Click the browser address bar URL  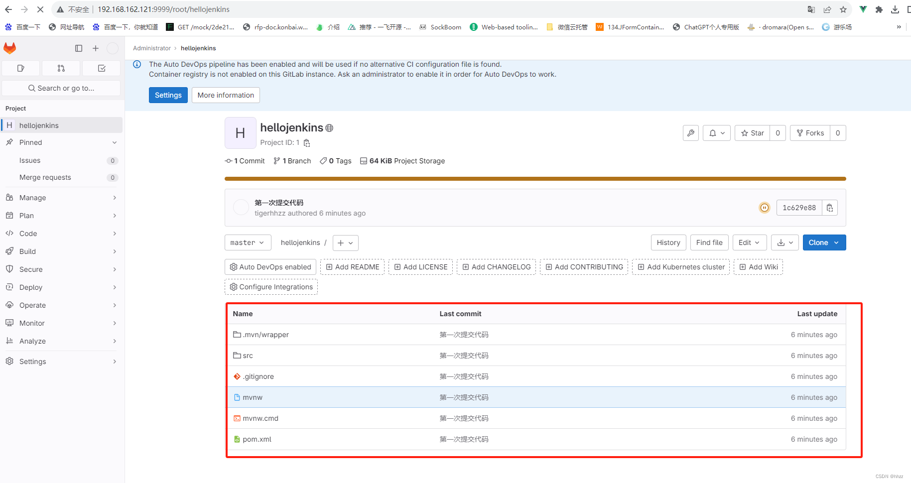(x=163, y=9)
